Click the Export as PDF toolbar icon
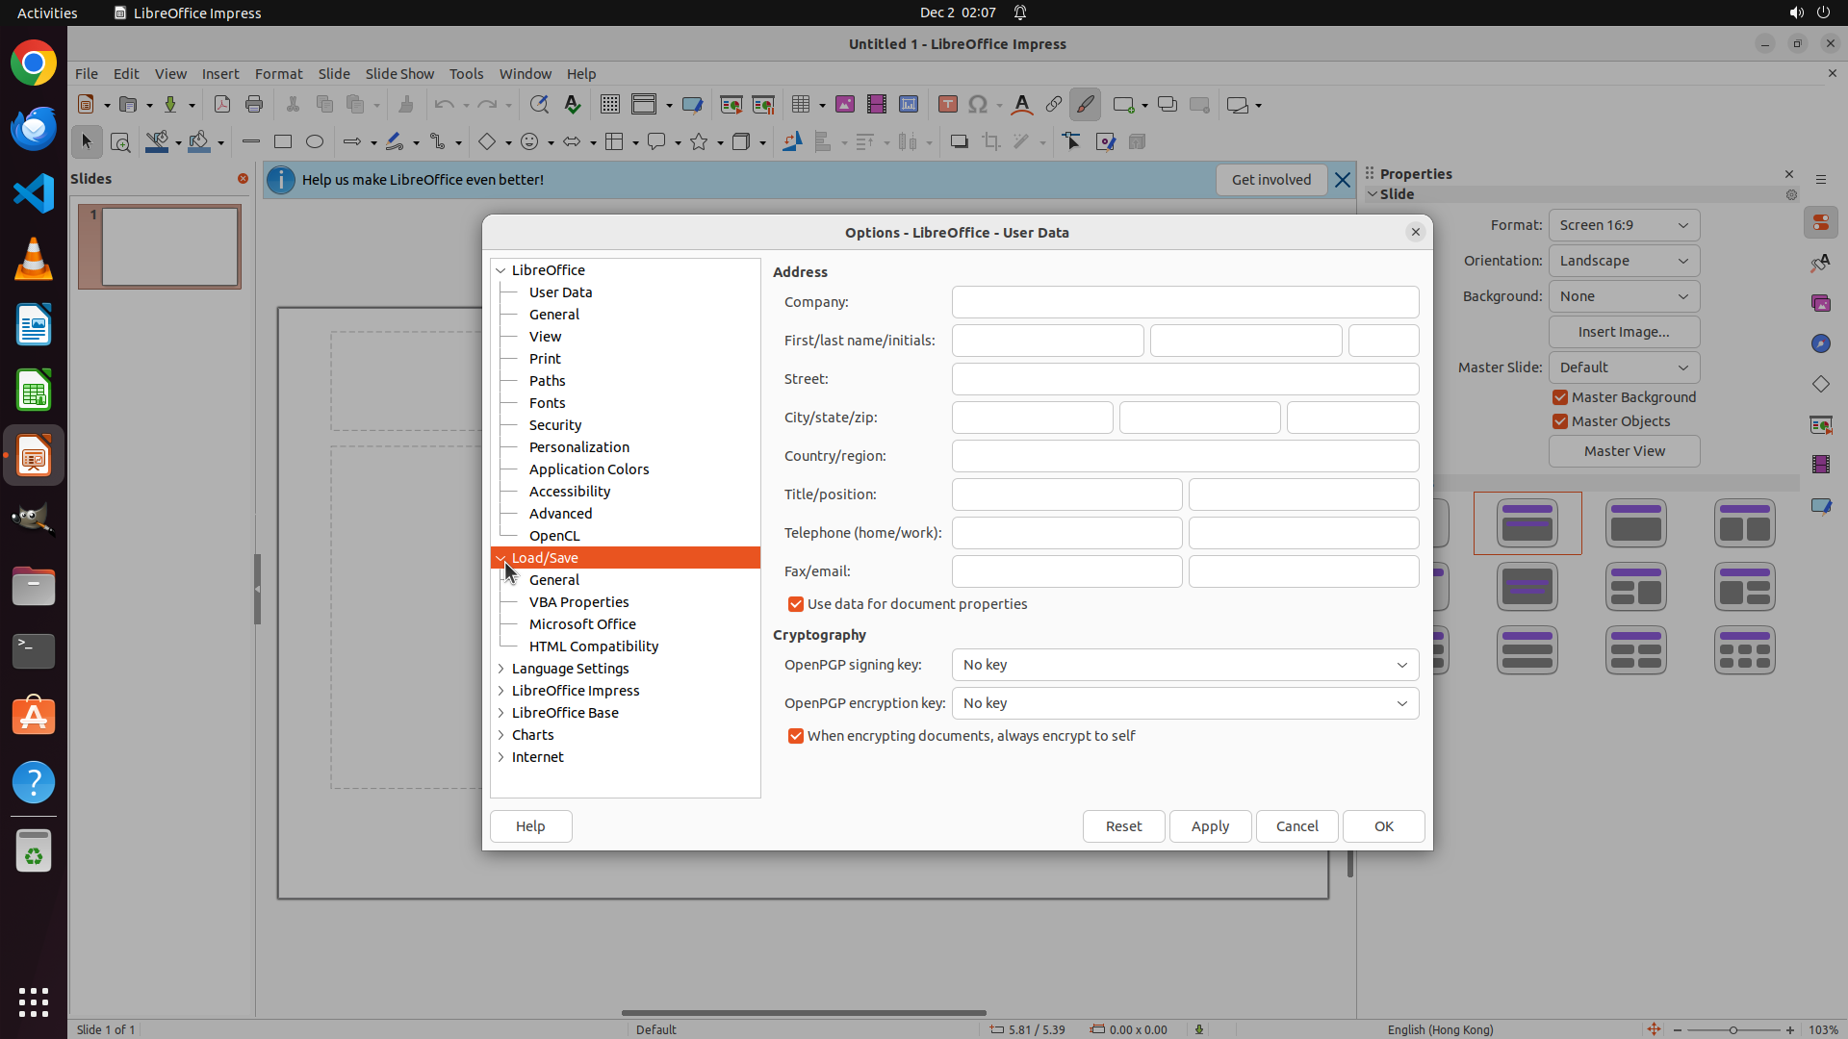The width and height of the screenshot is (1848, 1039). [x=221, y=105]
